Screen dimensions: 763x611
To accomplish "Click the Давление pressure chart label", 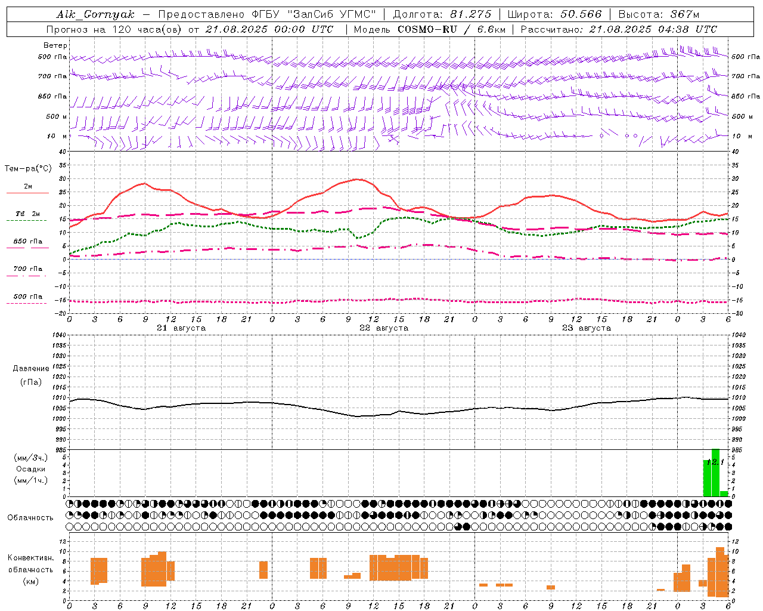I will (30, 369).
